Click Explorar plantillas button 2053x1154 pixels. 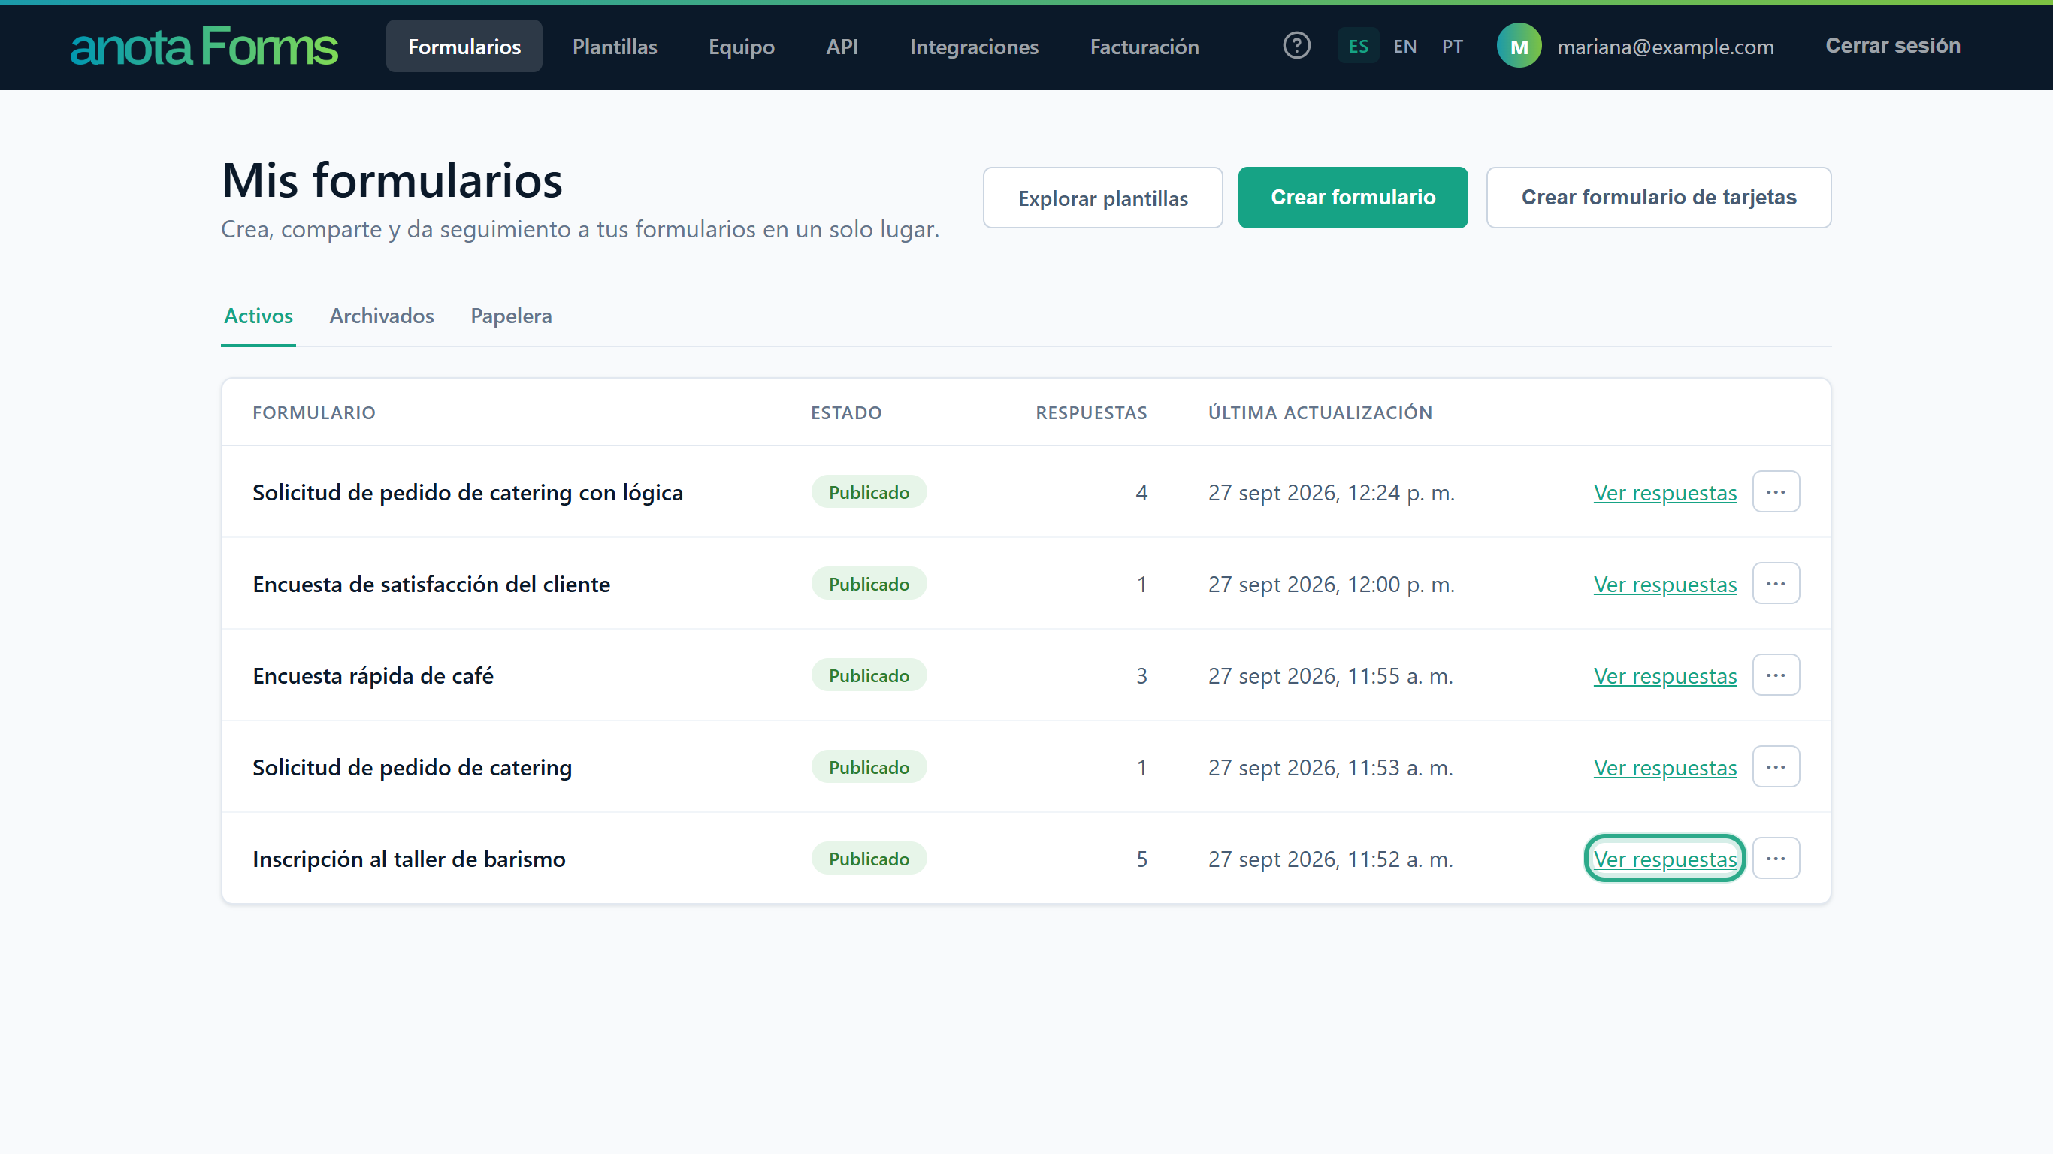(1102, 198)
